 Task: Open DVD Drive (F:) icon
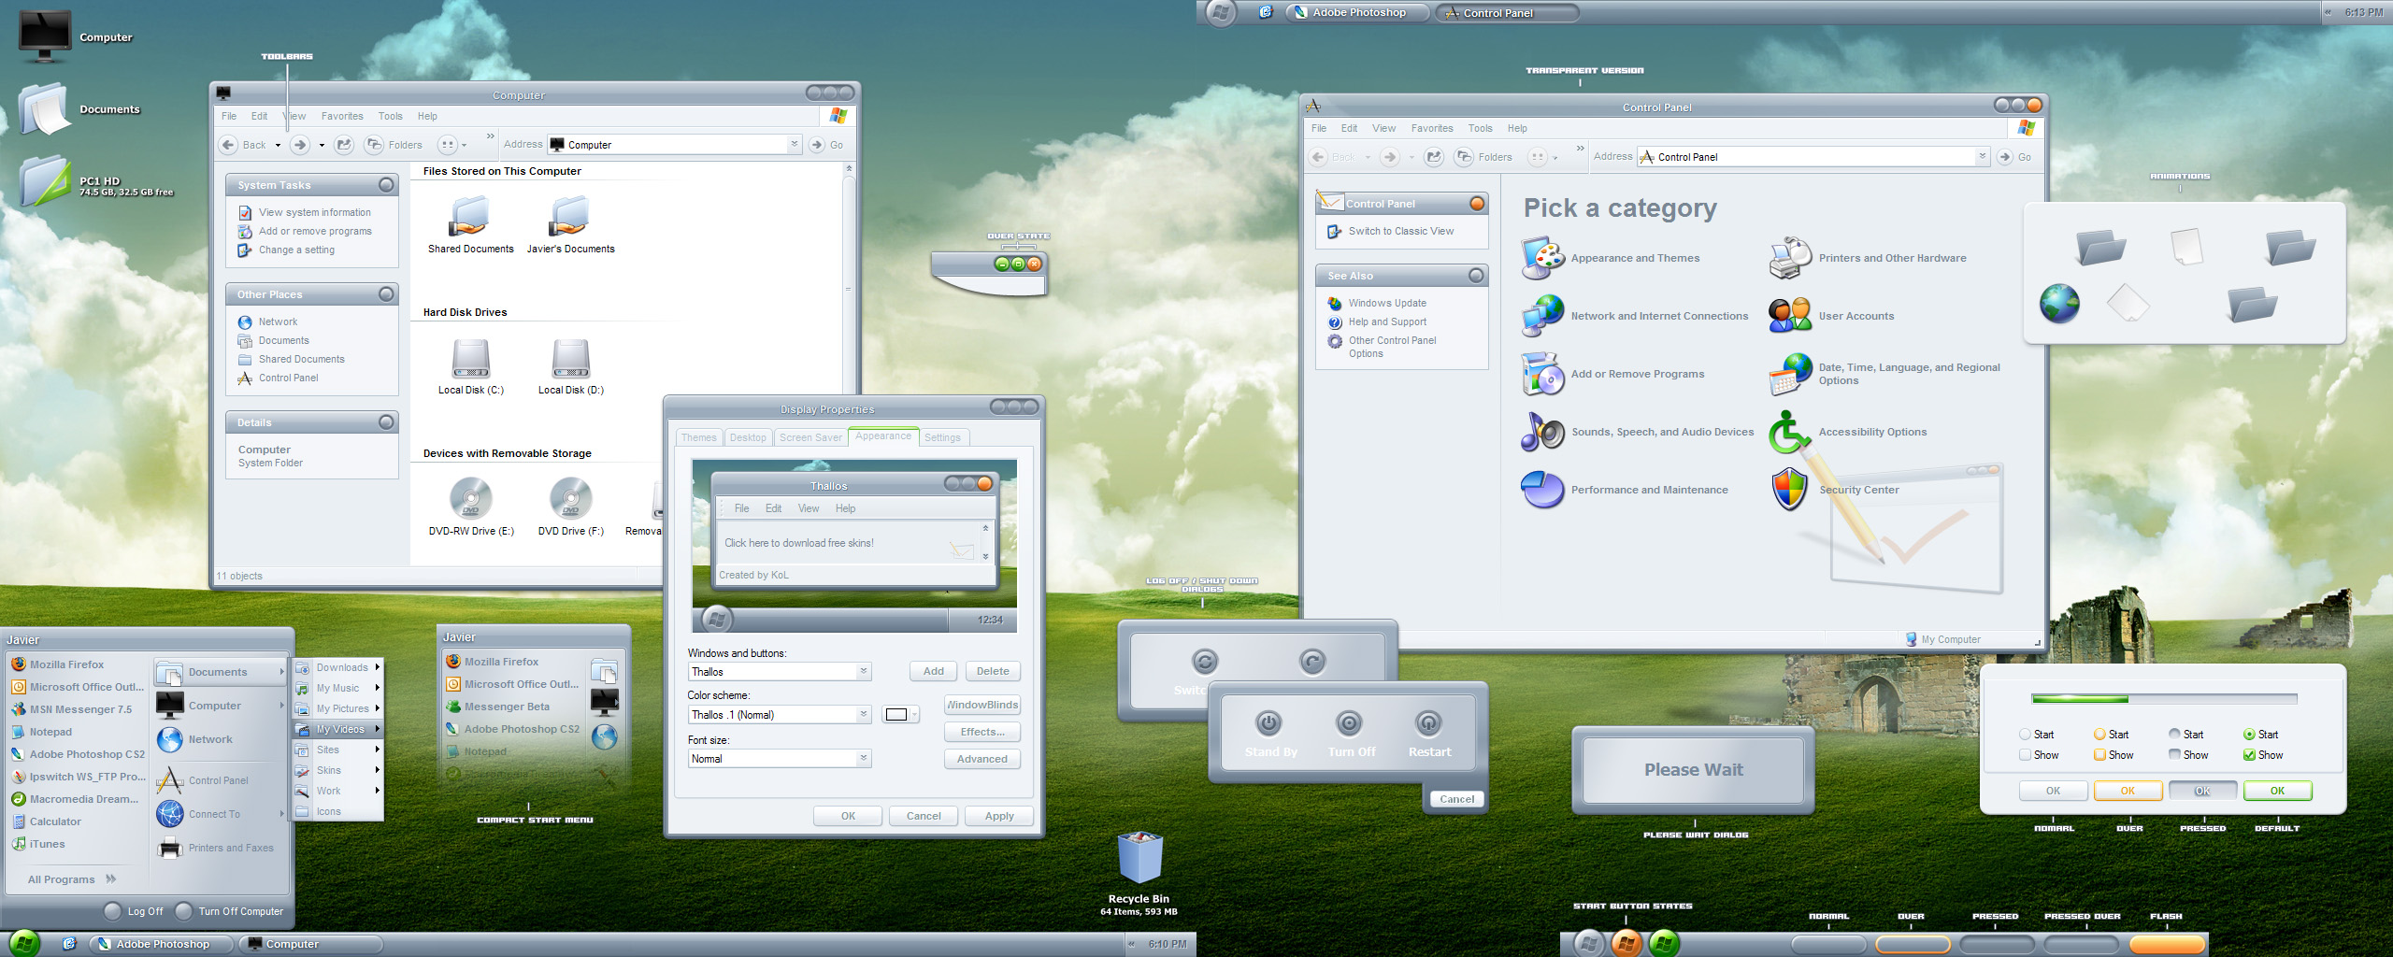click(x=570, y=498)
